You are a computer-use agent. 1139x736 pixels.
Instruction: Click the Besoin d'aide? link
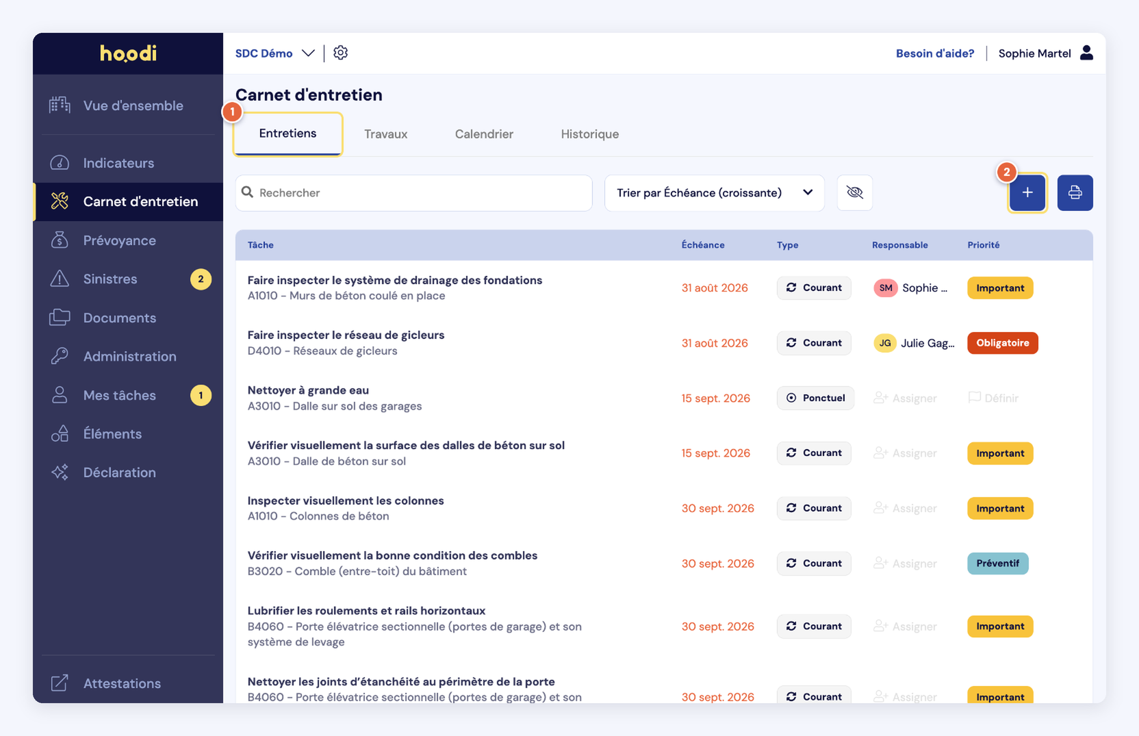click(935, 53)
